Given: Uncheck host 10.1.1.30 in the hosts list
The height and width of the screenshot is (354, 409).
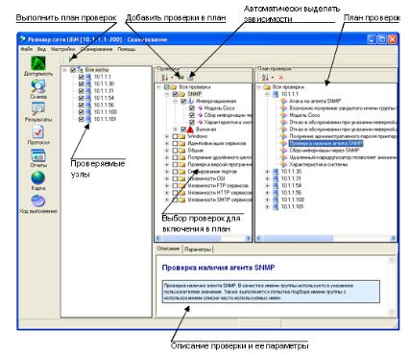Looking at the screenshot, I should 81,83.
